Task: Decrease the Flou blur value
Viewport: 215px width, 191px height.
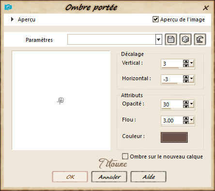Action: (186, 122)
